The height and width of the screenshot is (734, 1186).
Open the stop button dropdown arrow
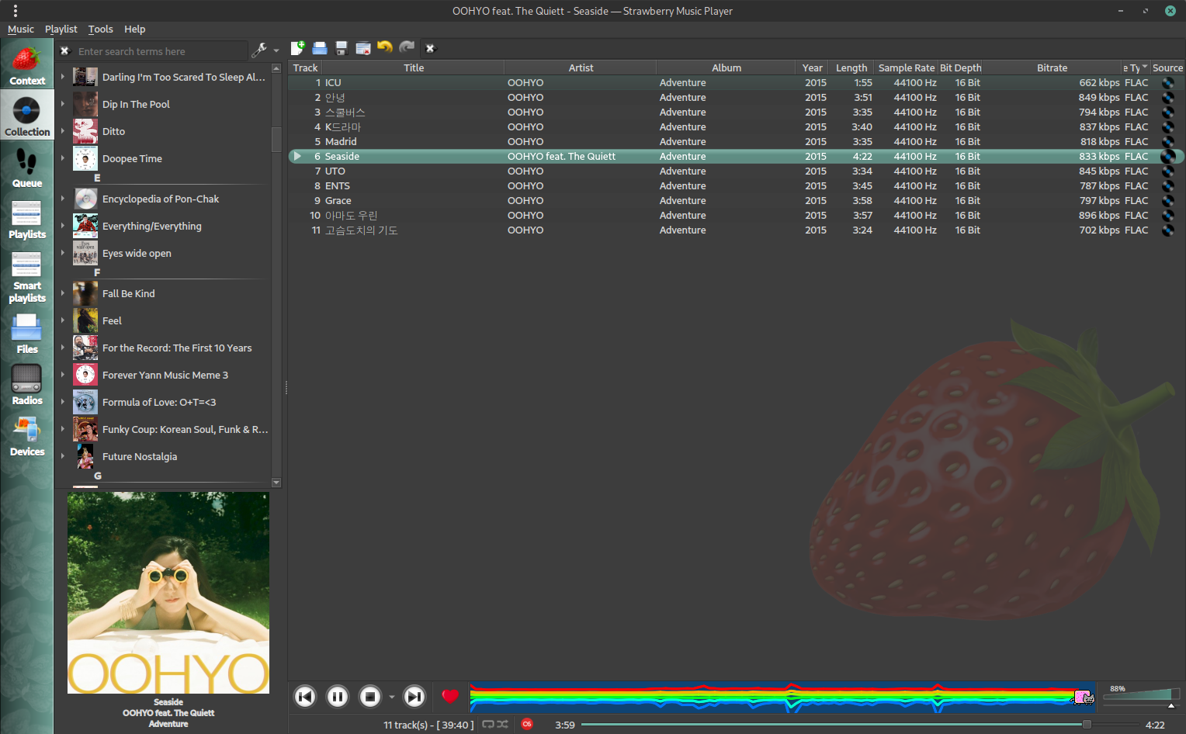coord(392,697)
